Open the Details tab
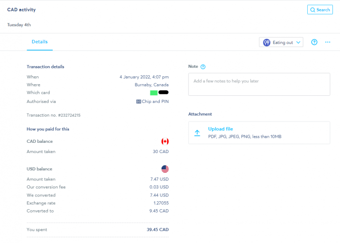This screenshot has width=340, height=243. point(39,42)
